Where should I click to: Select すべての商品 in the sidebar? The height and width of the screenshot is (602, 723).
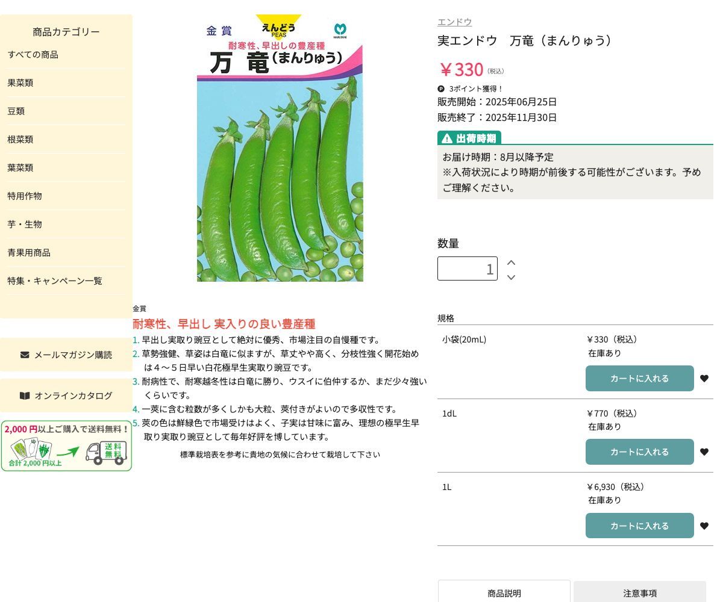(x=33, y=55)
